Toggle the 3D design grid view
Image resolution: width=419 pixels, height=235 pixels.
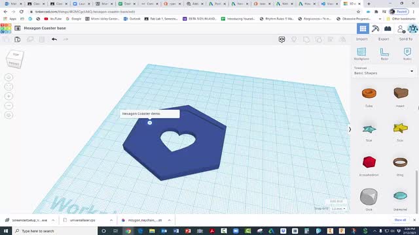(x=363, y=29)
